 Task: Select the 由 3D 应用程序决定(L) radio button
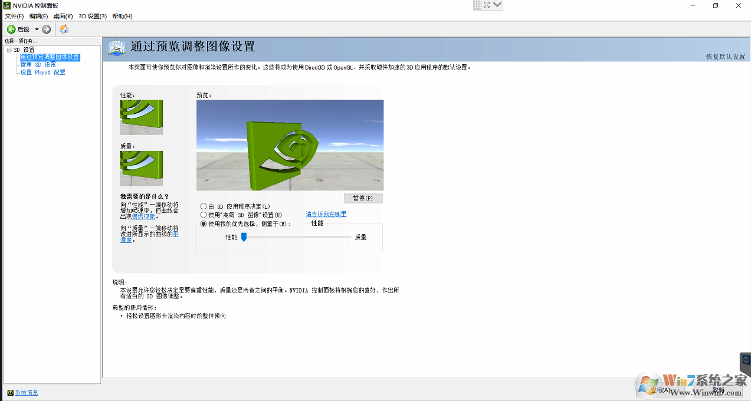click(x=202, y=206)
